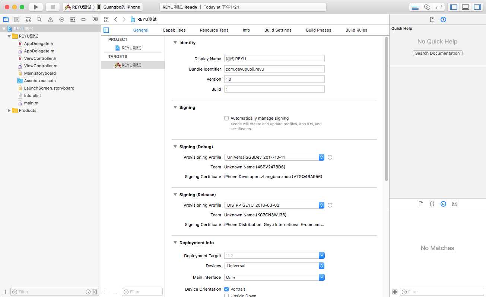Screen dimensions: 486x297
Task: Toggle the Navigator panel visibility
Action: coord(453,7)
